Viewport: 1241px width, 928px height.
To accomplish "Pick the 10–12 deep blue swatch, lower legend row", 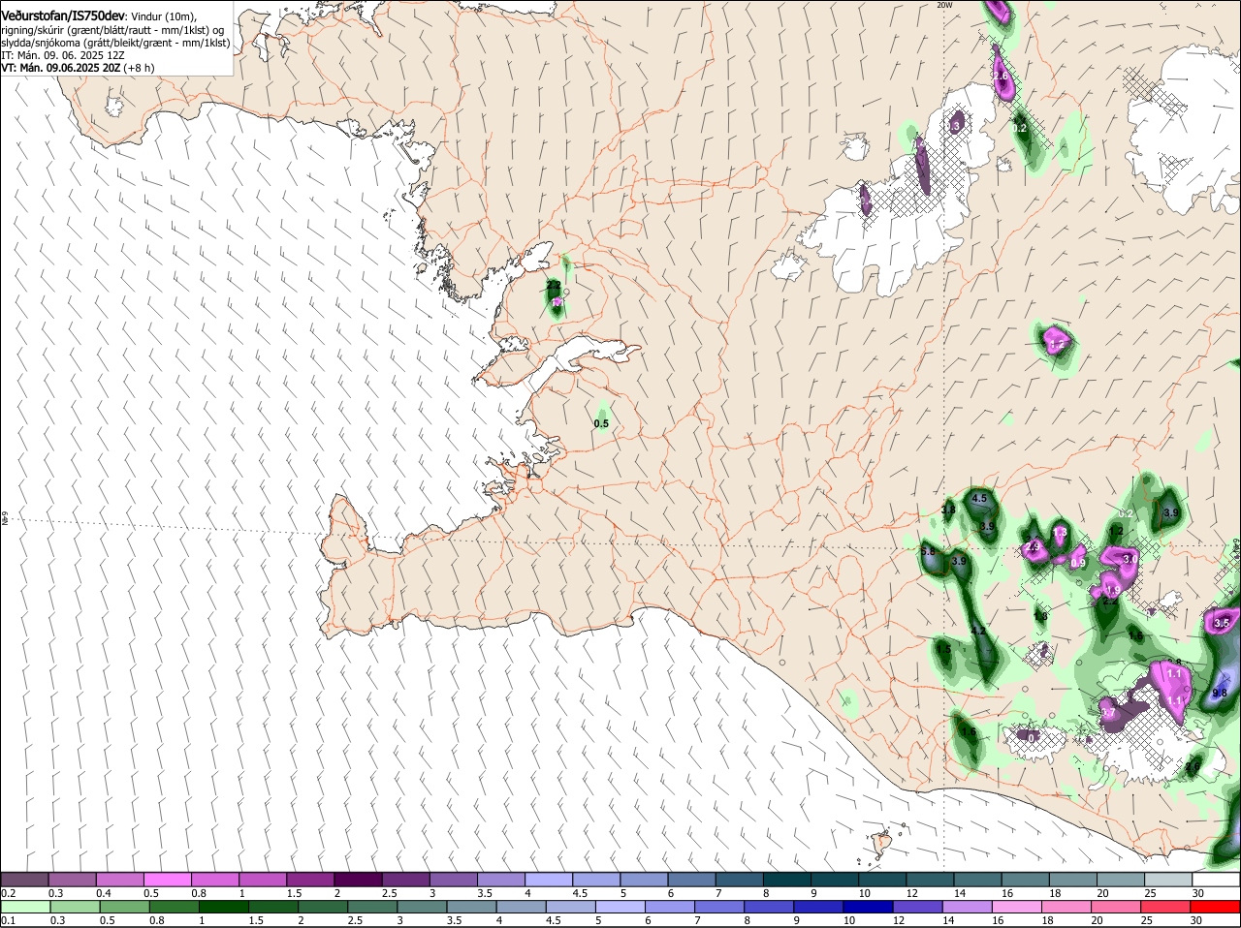I will click(x=868, y=907).
